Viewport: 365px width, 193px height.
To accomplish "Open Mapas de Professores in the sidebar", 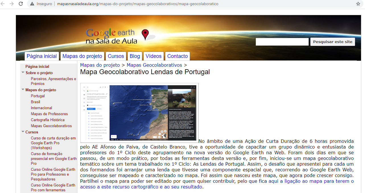I will tap(50, 114).
